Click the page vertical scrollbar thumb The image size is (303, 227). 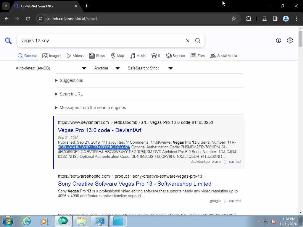[300, 39]
